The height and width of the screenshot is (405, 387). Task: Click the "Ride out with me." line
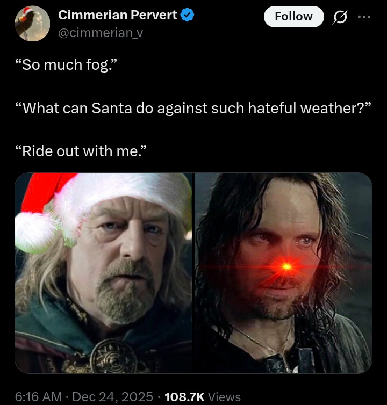pyautogui.click(x=81, y=151)
